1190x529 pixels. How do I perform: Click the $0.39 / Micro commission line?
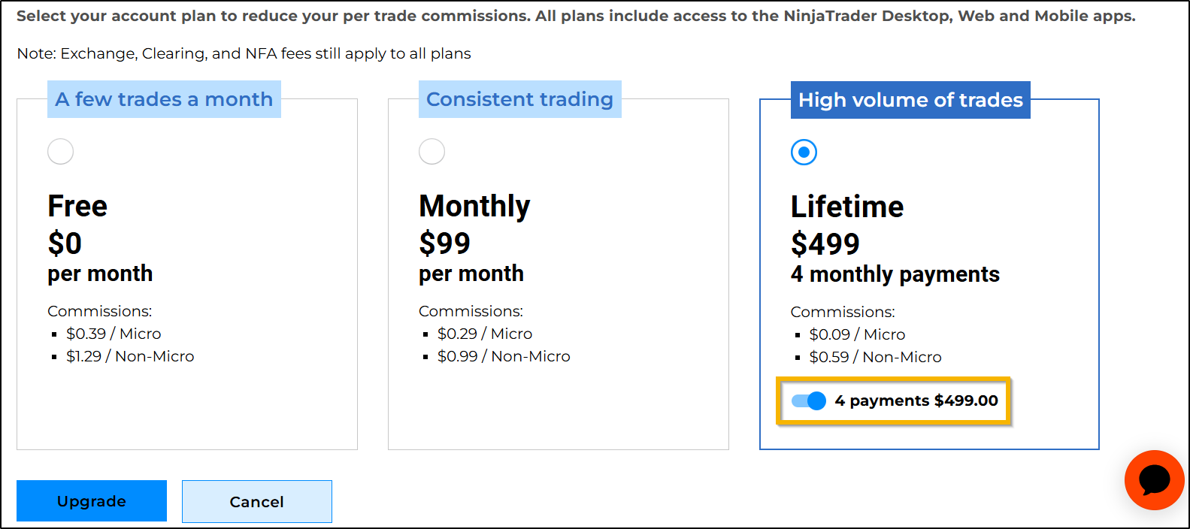pos(114,334)
